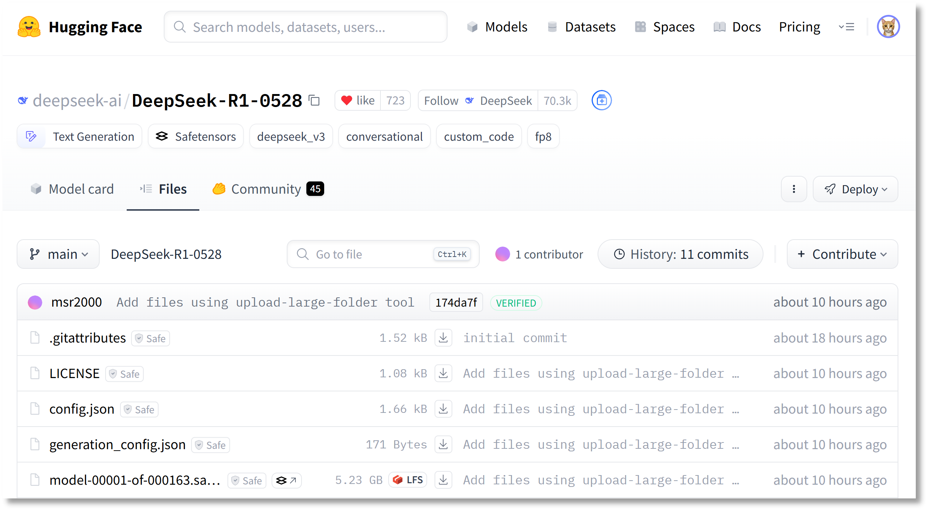Screen dimensions: 928x511
Task: Click the Safe badge next to config.json
Action: [x=139, y=410]
